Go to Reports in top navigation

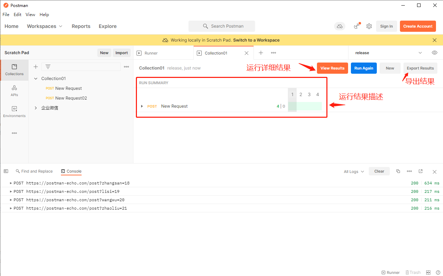pos(81,26)
